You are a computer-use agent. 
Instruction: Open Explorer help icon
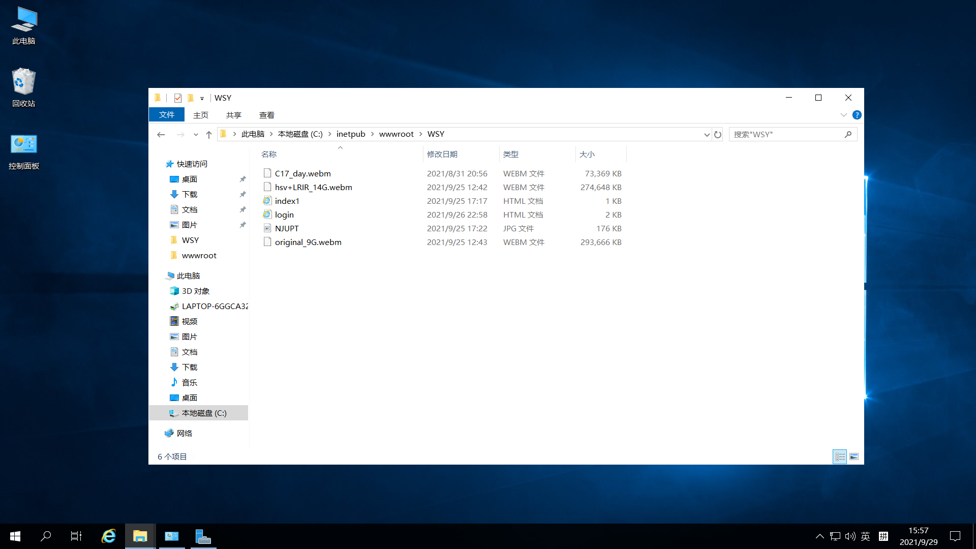[x=857, y=115]
